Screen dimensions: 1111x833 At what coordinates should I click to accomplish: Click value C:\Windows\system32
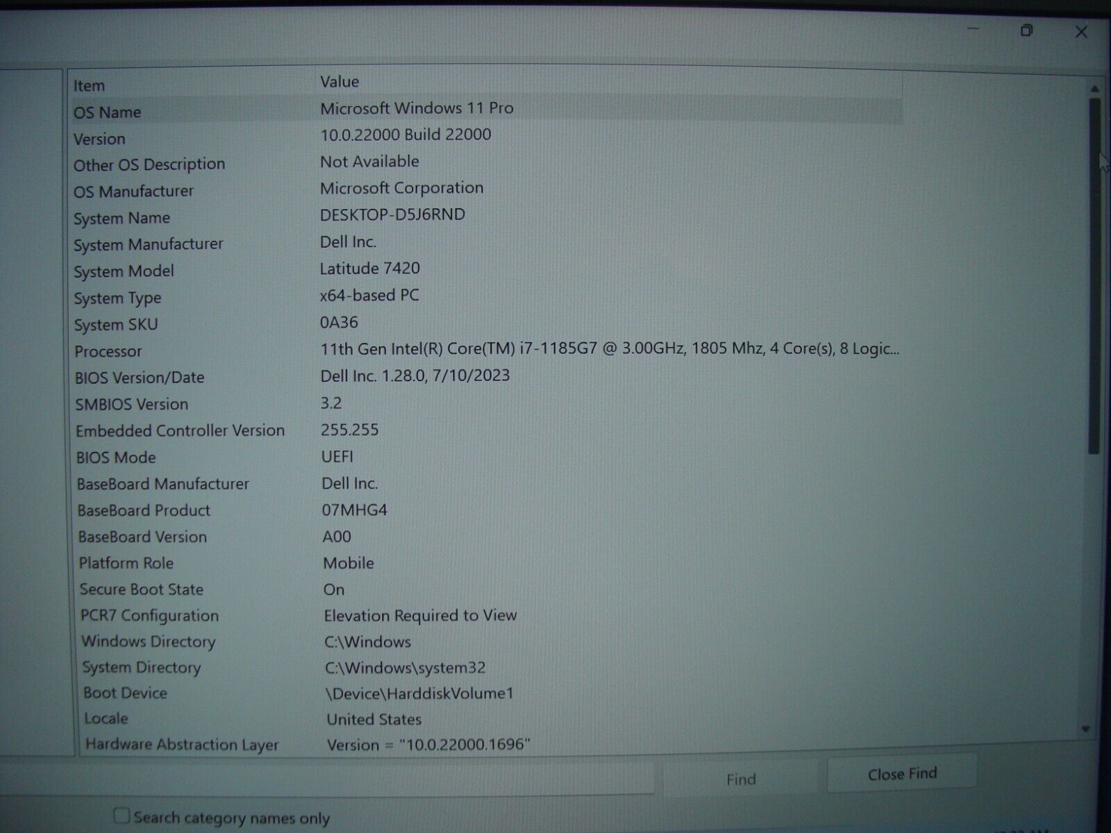click(405, 667)
